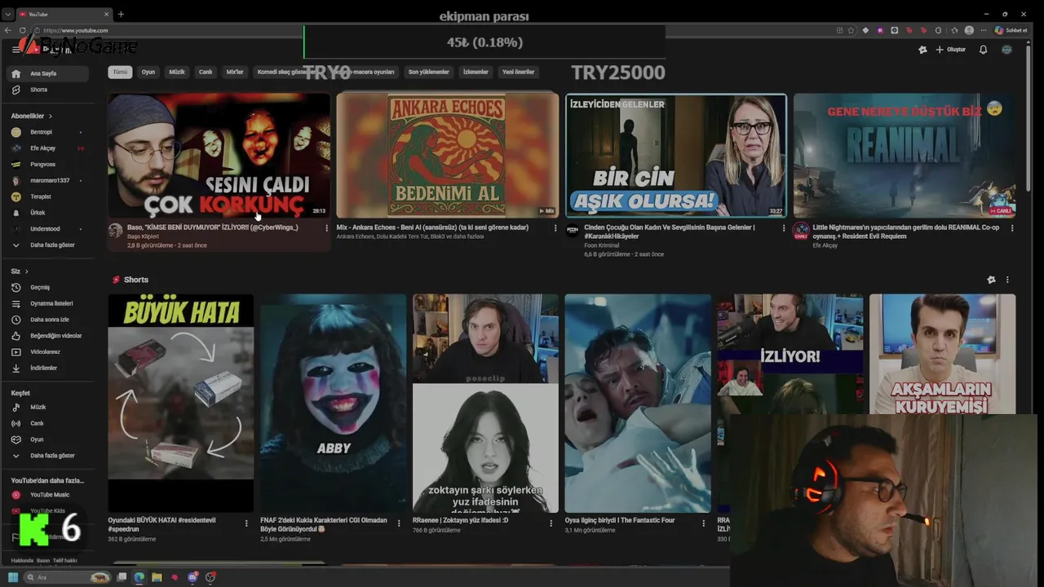
Task: Open Hakkında footer link
Action: [x=22, y=561]
